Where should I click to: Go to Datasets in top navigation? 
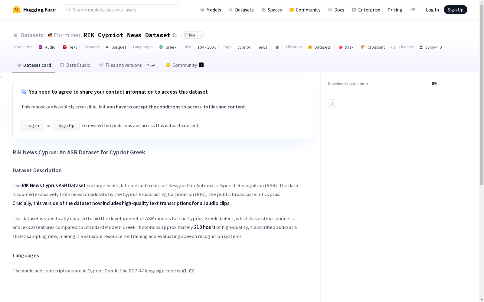[241, 10]
